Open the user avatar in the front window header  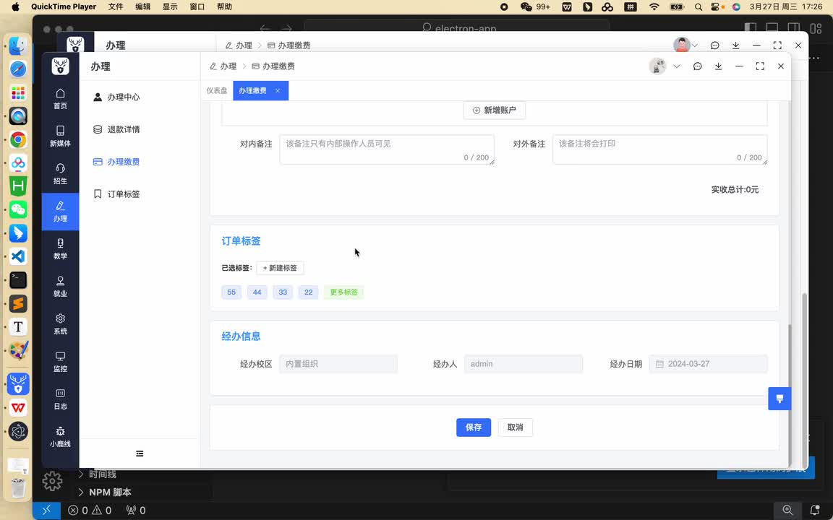click(x=658, y=66)
